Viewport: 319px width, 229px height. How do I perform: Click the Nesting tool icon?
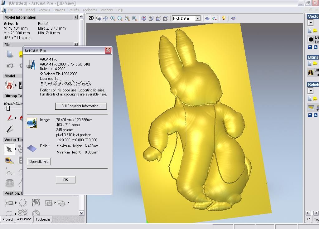click(x=36, y=202)
